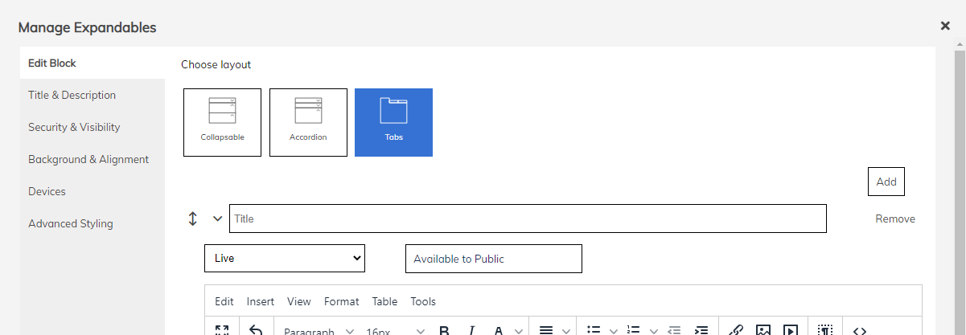Image resolution: width=966 pixels, height=335 pixels.
Task: Click the insert link icon
Action: tap(735, 330)
